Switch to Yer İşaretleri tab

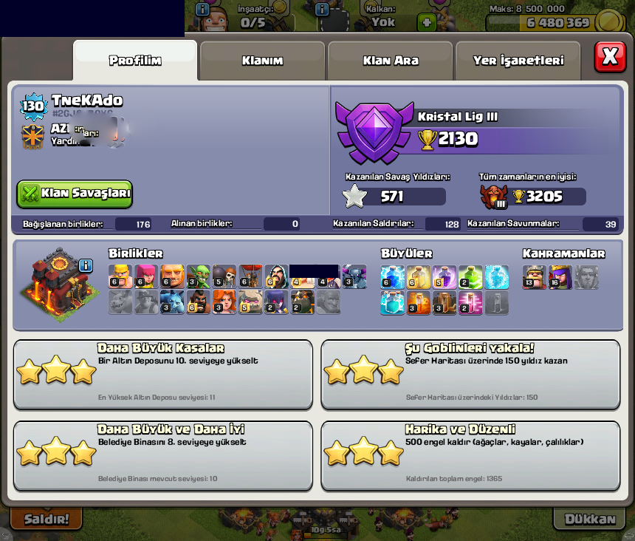tap(518, 61)
